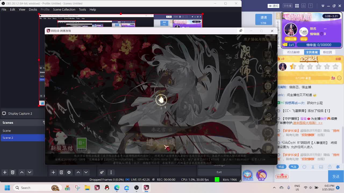Open the Tools menu in OBS
This screenshot has height=193, width=344.
tap(83, 9)
